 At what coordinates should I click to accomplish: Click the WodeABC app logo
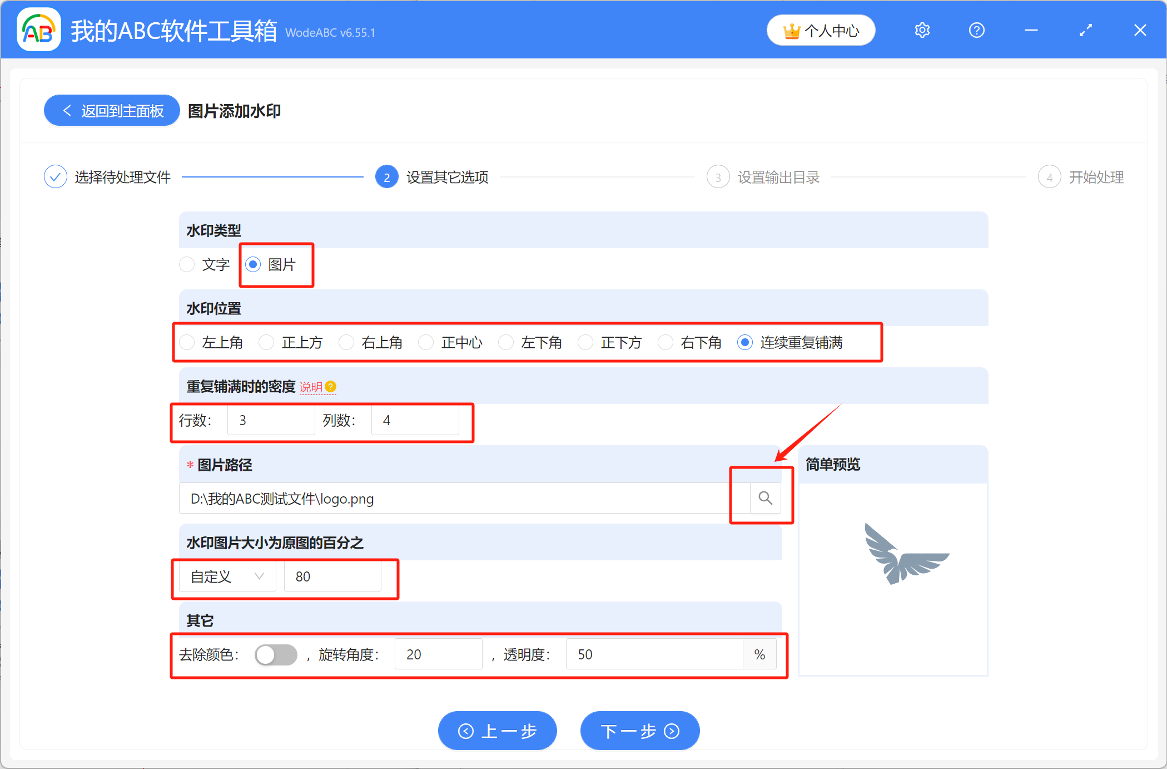coord(39,31)
